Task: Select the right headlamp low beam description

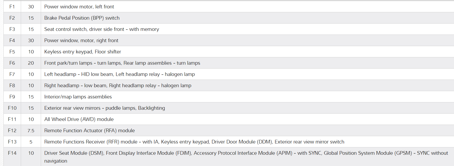Action: 118,86
